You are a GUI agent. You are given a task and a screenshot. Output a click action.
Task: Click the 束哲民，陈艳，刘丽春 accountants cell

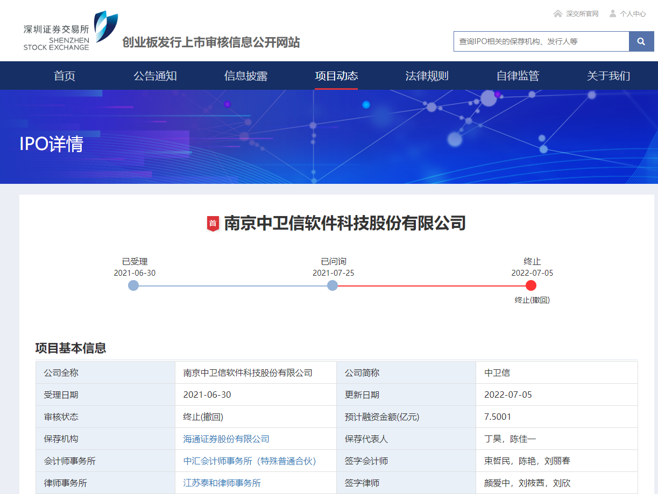(x=556, y=461)
